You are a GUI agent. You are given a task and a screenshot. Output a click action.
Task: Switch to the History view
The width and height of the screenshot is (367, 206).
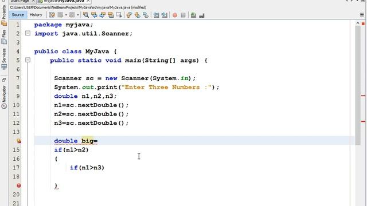pyautogui.click(x=36, y=15)
